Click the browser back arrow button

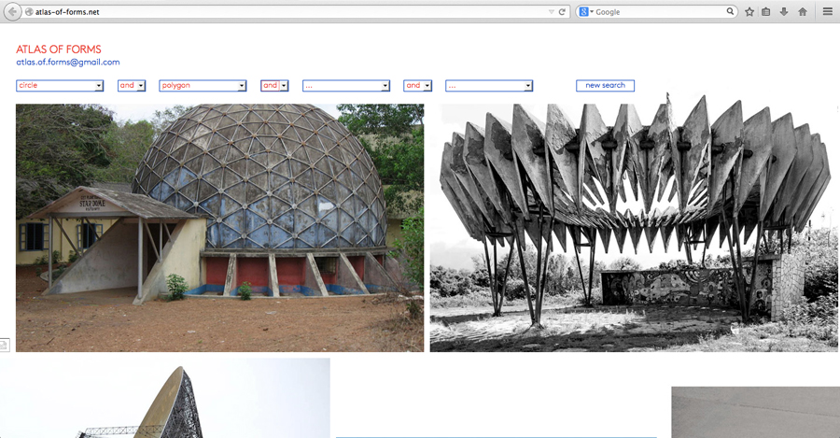click(12, 12)
